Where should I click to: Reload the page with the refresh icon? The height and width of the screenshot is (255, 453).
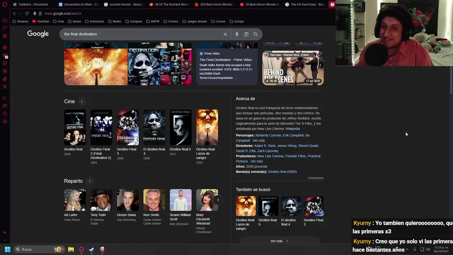[27, 13]
